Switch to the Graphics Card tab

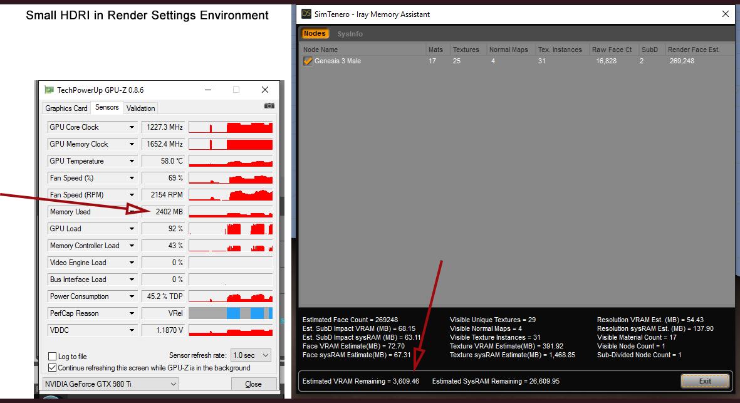click(x=66, y=108)
